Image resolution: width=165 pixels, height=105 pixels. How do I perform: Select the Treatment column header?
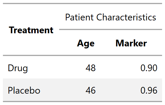coord(31,30)
